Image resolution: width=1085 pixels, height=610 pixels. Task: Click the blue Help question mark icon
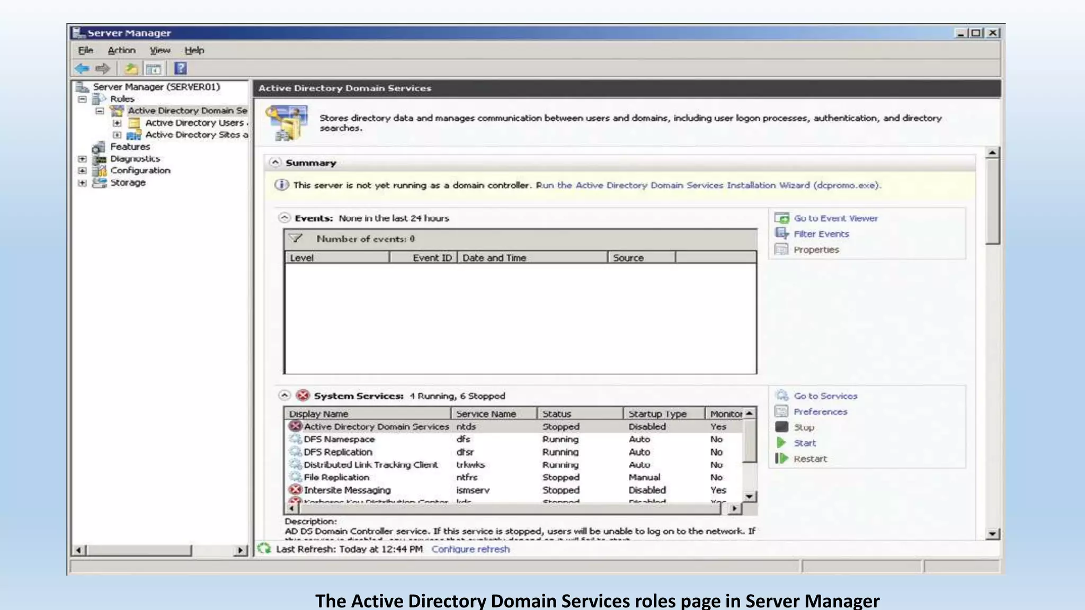[x=181, y=68]
